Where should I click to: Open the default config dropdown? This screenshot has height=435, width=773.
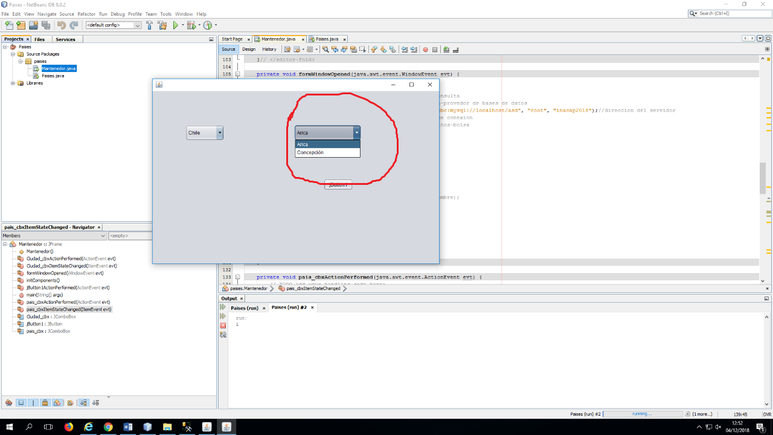click(x=114, y=25)
